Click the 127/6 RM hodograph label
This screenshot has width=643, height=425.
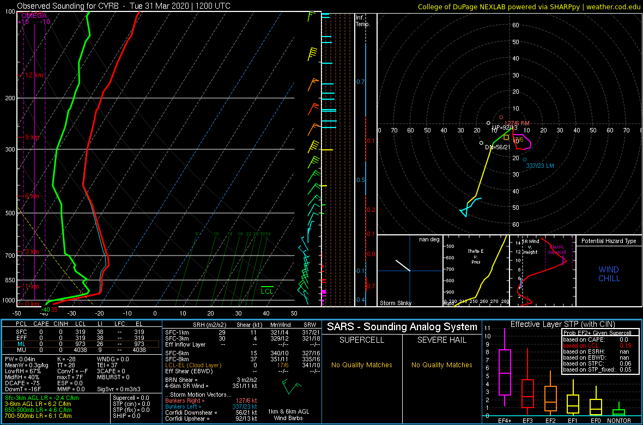(x=517, y=123)
